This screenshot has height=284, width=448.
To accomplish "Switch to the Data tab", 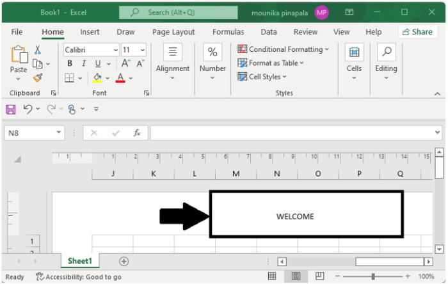I will [269, 32].
